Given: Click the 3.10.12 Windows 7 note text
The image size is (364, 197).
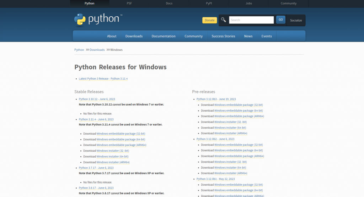Looking at the screenshot, I should pos(121,105).
